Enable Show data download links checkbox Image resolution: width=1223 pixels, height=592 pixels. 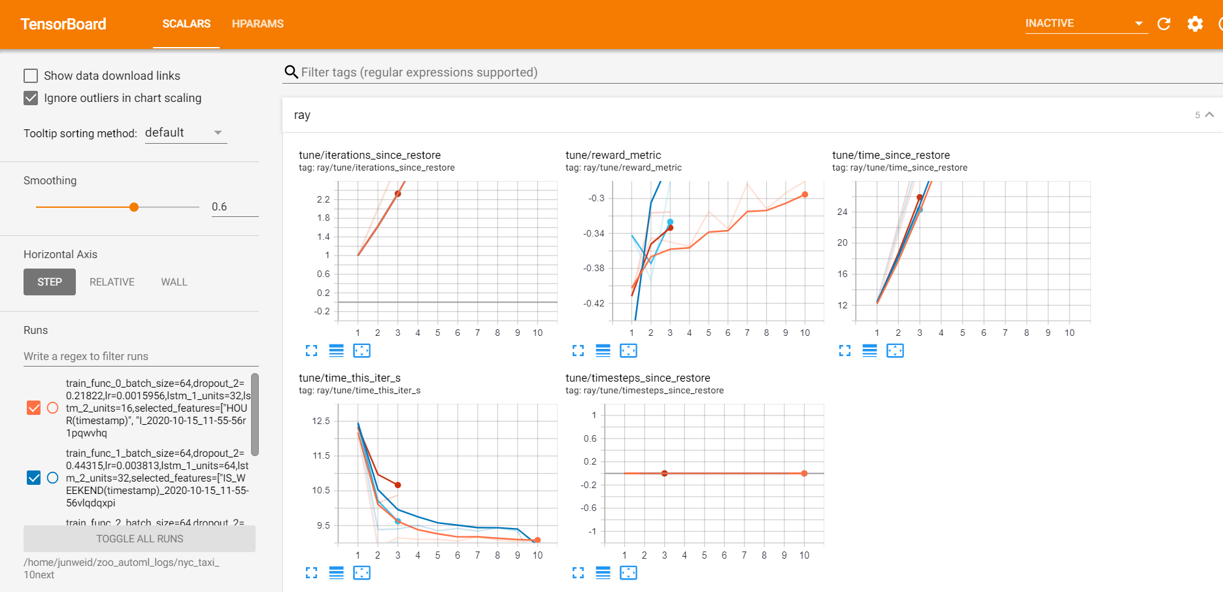(31, 76)
